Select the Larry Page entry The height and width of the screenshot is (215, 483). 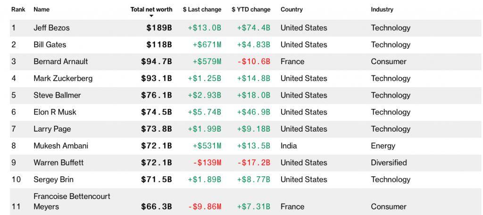pos(52,129)
